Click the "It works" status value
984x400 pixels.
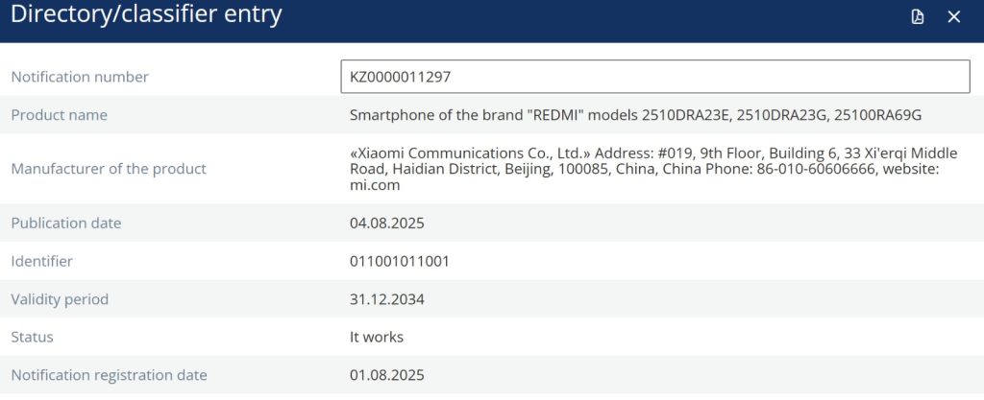(x=377, y=337)
